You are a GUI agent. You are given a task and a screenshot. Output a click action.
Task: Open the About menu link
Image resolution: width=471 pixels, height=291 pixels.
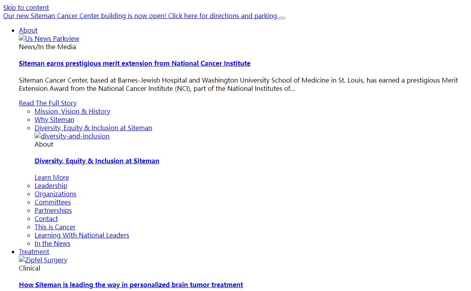click(x=28, y=30)
